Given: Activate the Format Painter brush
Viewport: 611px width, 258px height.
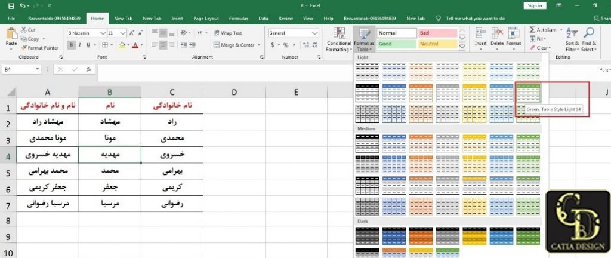Looking at the screenshot, I should pos(39,48).
